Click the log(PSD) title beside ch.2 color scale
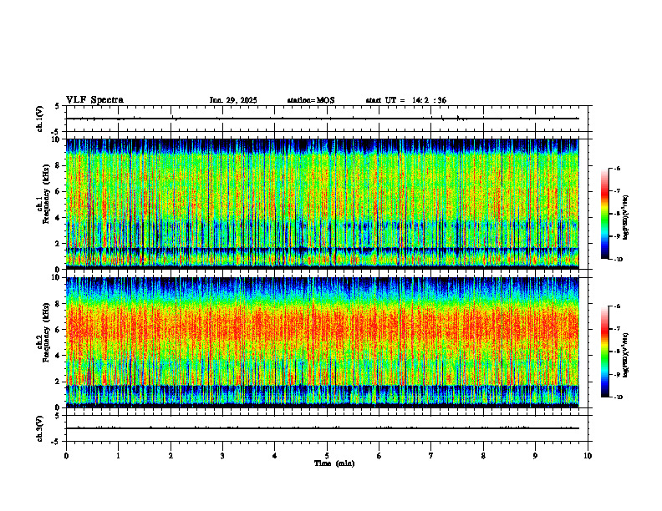Viewport: 662px width, 511px height. [x=627, y=355]
